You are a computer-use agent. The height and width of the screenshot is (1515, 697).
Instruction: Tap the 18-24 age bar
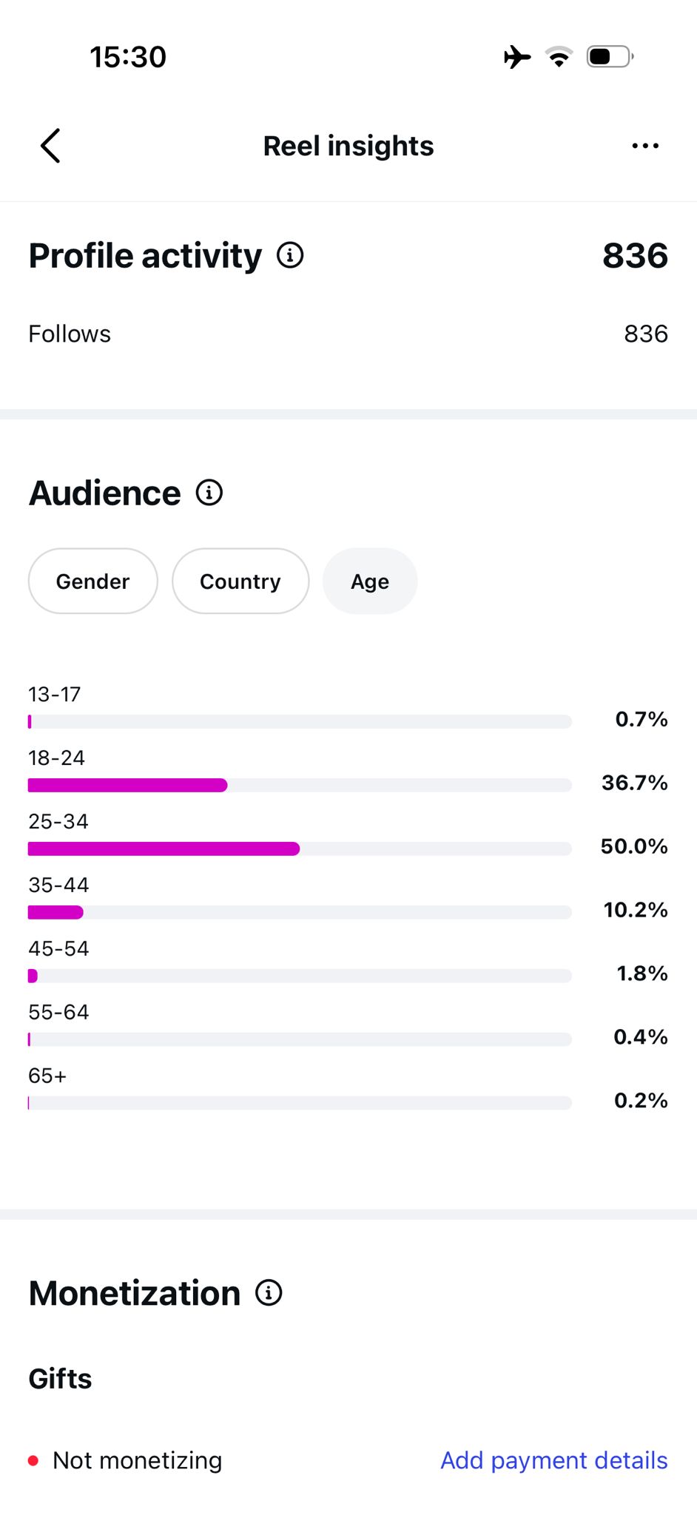[x=300, y=785]
